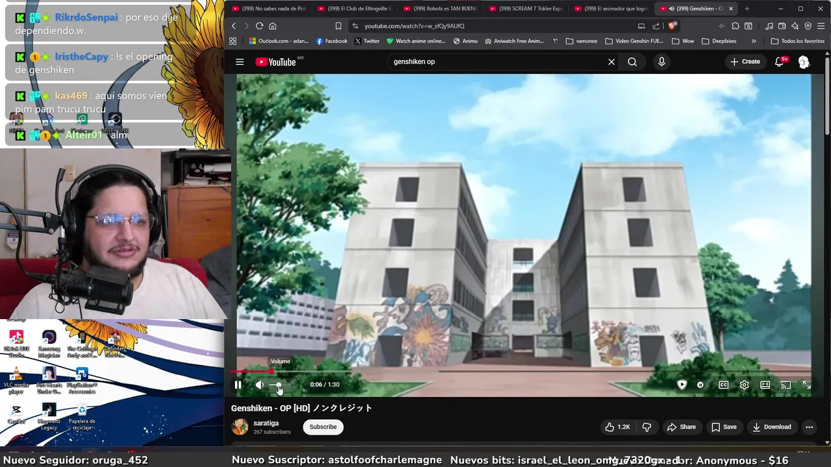Open the CapCut desktop shortcut
831x467 pixels.
point(16,414)
